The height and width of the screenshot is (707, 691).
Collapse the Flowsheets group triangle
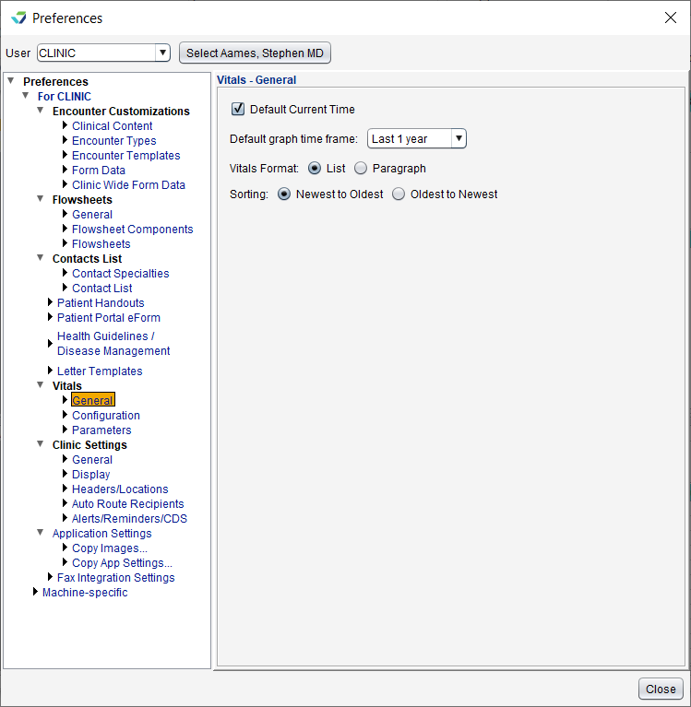(x=41, y=199)
